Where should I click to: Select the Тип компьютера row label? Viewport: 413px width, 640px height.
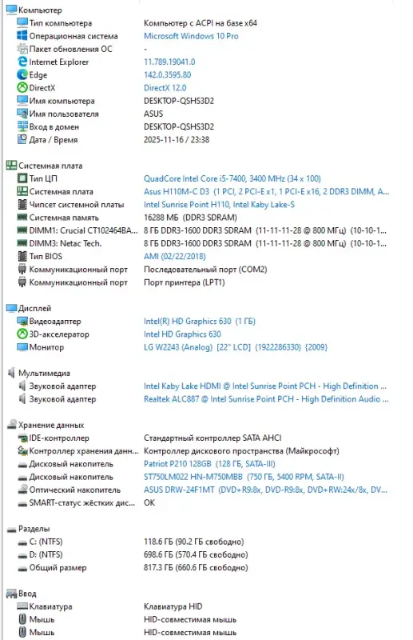pos(61,23)
